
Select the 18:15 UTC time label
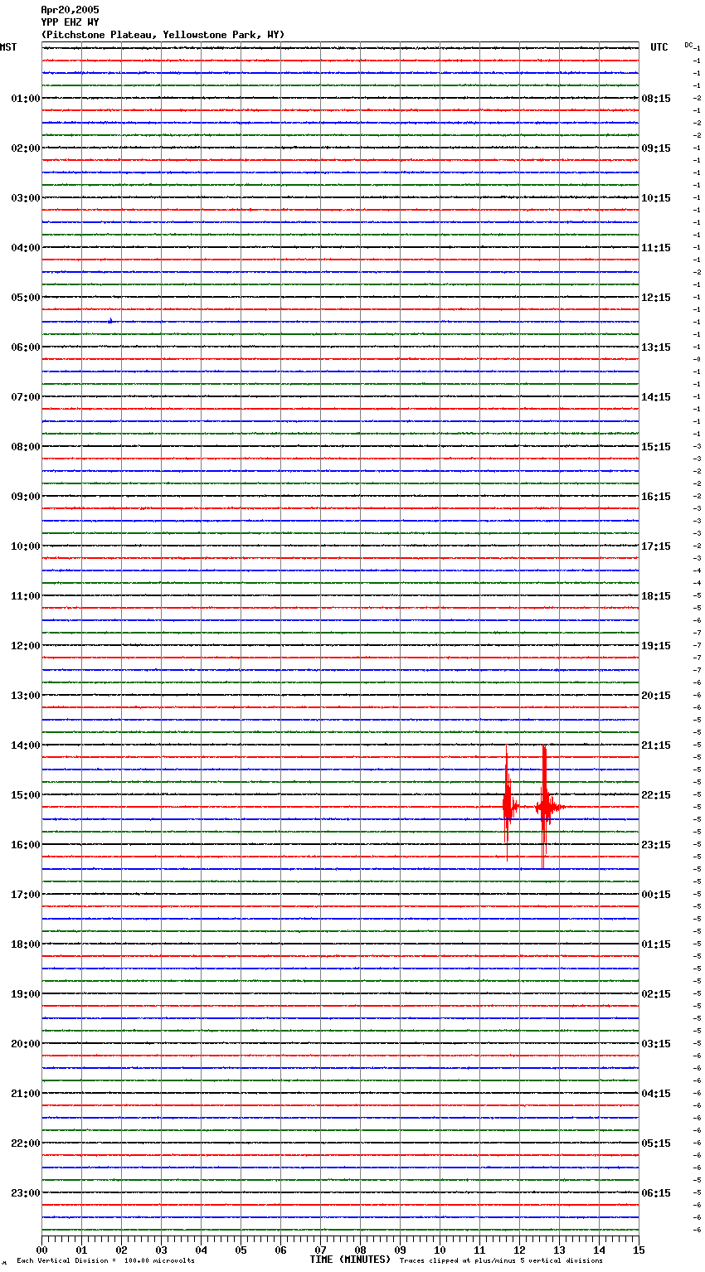(656, 596)
